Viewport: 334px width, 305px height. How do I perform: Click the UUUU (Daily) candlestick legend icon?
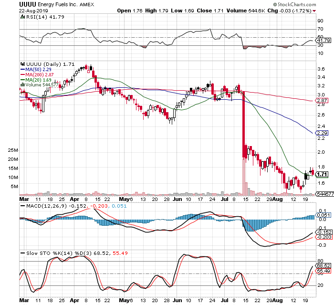pyautogui.click(x=22, y=63)
